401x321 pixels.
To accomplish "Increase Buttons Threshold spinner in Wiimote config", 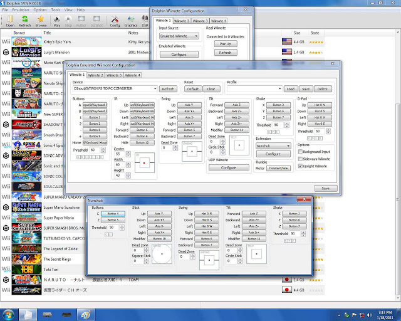I will click(x=103, y=149).
